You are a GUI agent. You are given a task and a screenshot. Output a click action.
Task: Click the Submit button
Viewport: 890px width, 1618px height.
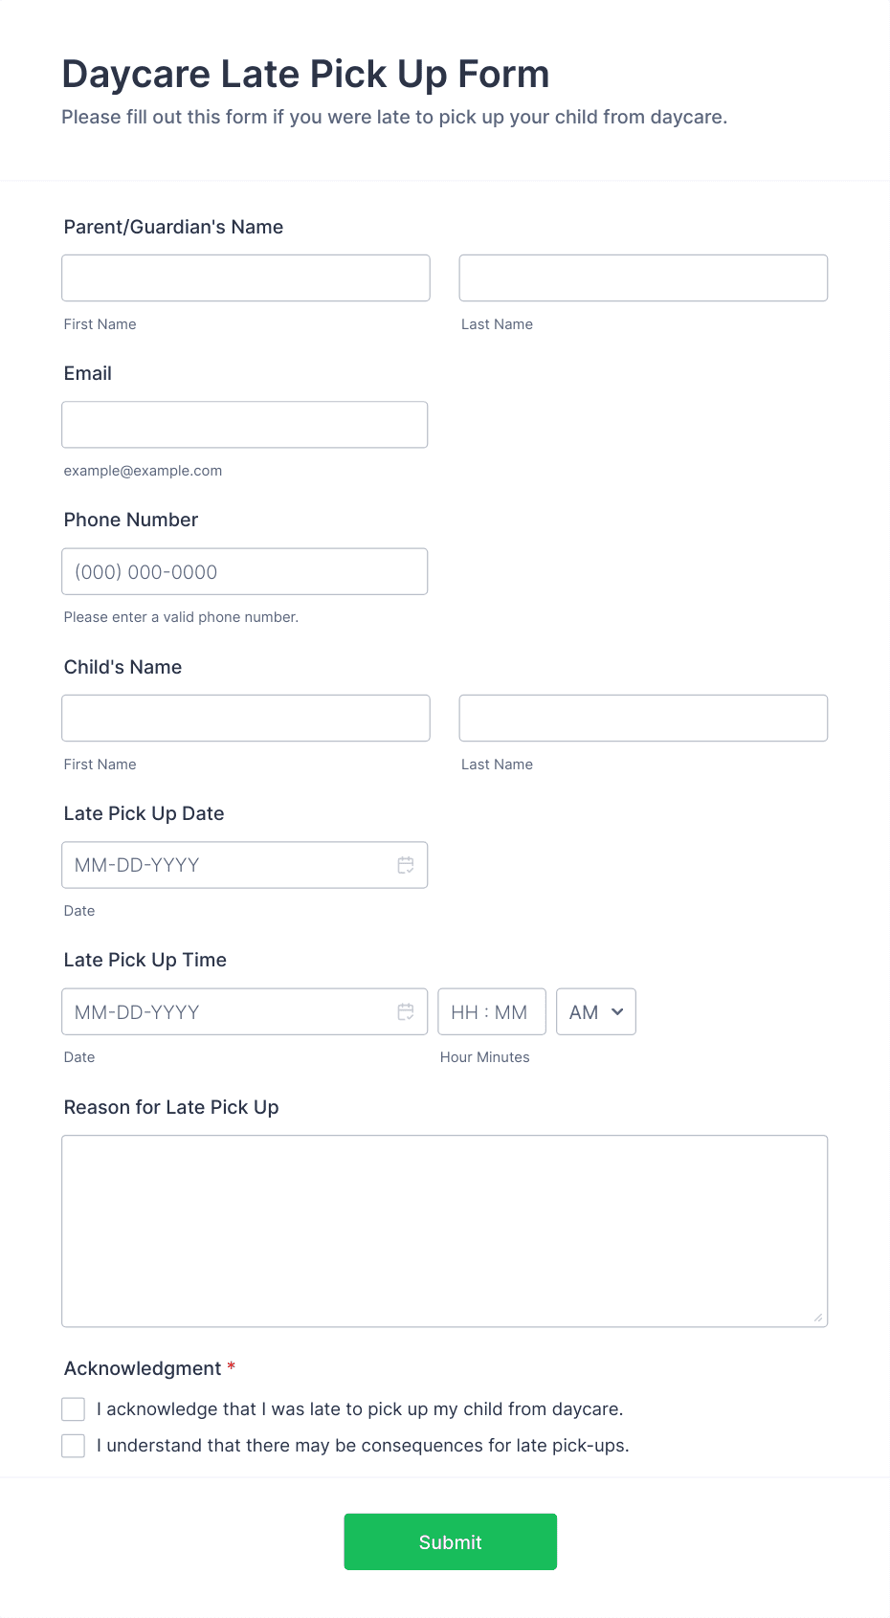(x=450, y=1541)
